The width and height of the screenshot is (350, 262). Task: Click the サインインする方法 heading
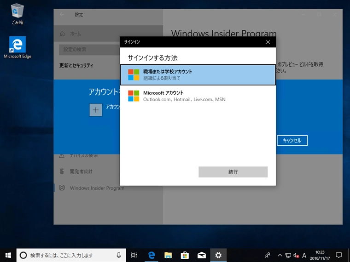tap(153, 58)
